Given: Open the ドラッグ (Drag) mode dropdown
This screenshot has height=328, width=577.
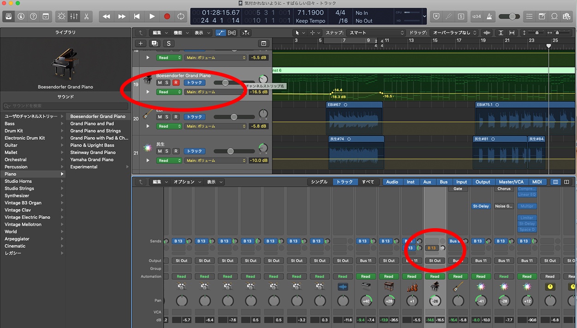Looking at the screenshot, I should (454, 33).
